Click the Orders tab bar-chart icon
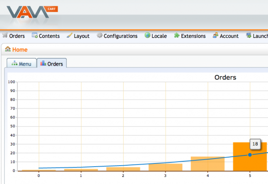268x184 pixels. (x=43, y=63)
